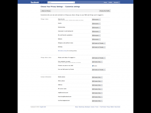Click the Terms footer link
Image resolution: width=151 pixels, height=113 pixels.
tap(97, 107)
